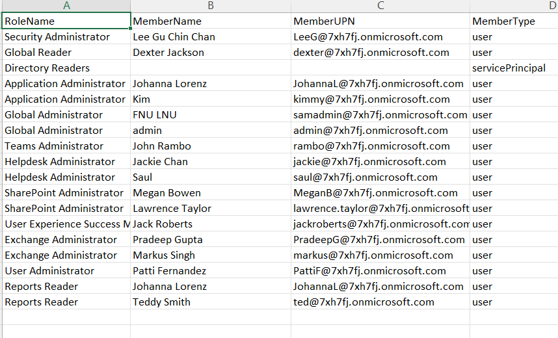Select user cell in Dexter Jackson row
Image resolution: width=558 pixels, height=338 pixels.
pyautogui.click(x=514, y=52)
